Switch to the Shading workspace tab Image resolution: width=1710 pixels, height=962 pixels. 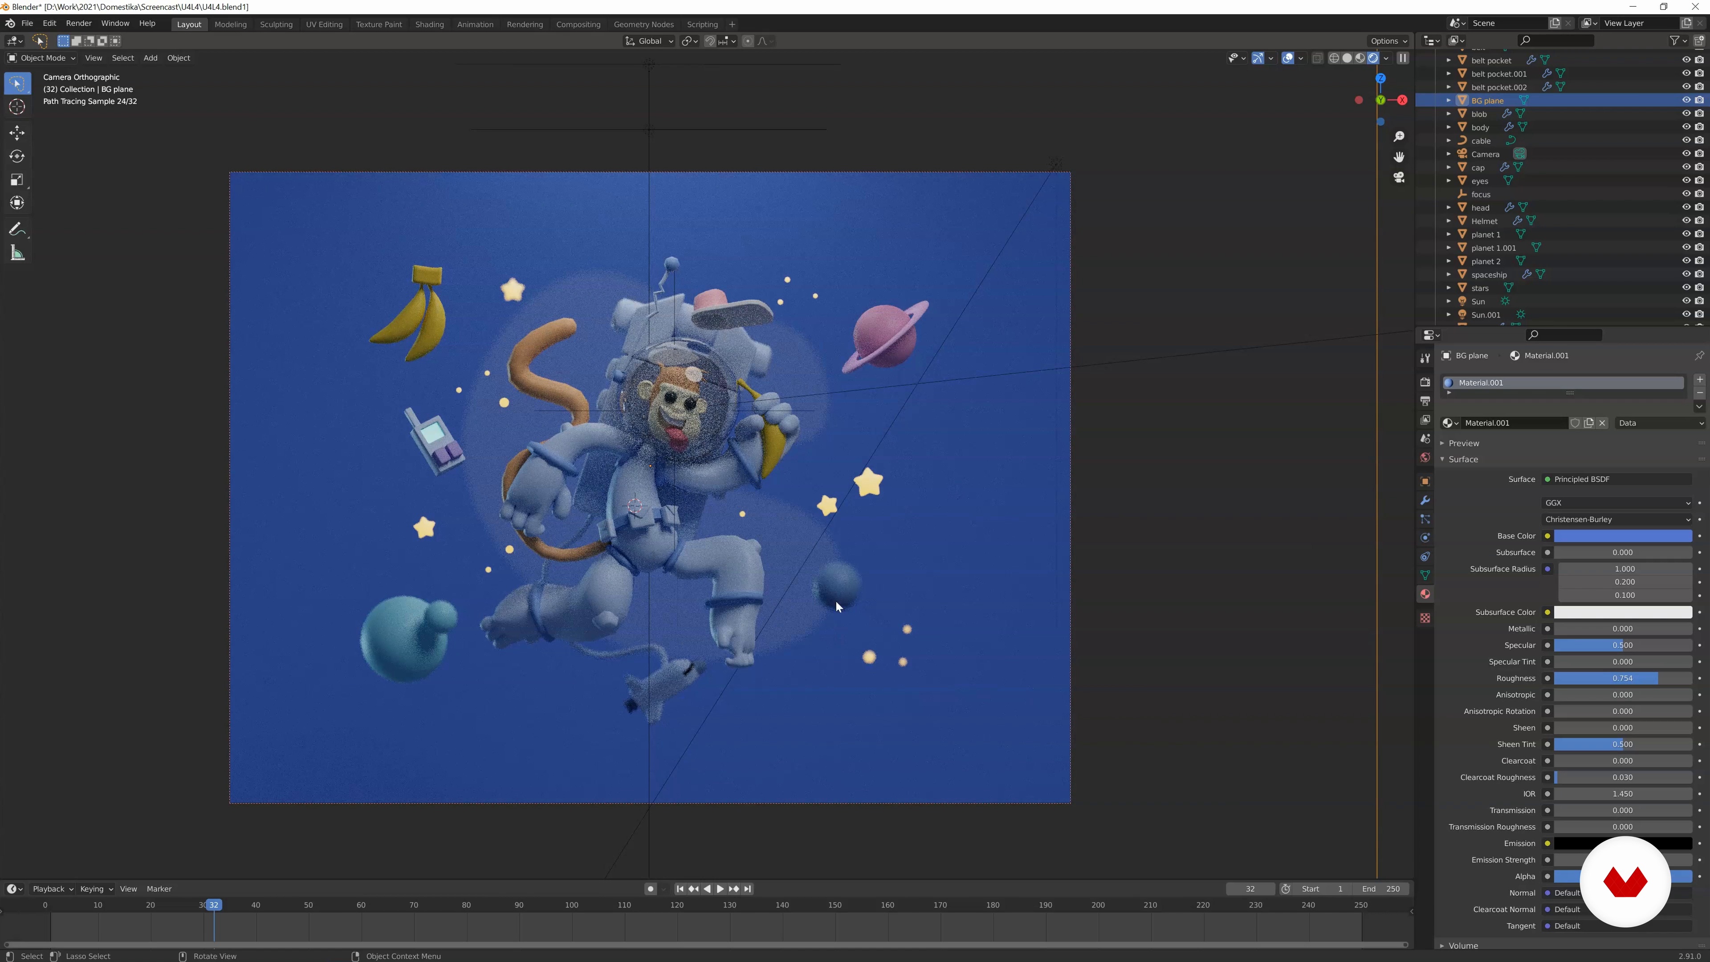point(429,24)
